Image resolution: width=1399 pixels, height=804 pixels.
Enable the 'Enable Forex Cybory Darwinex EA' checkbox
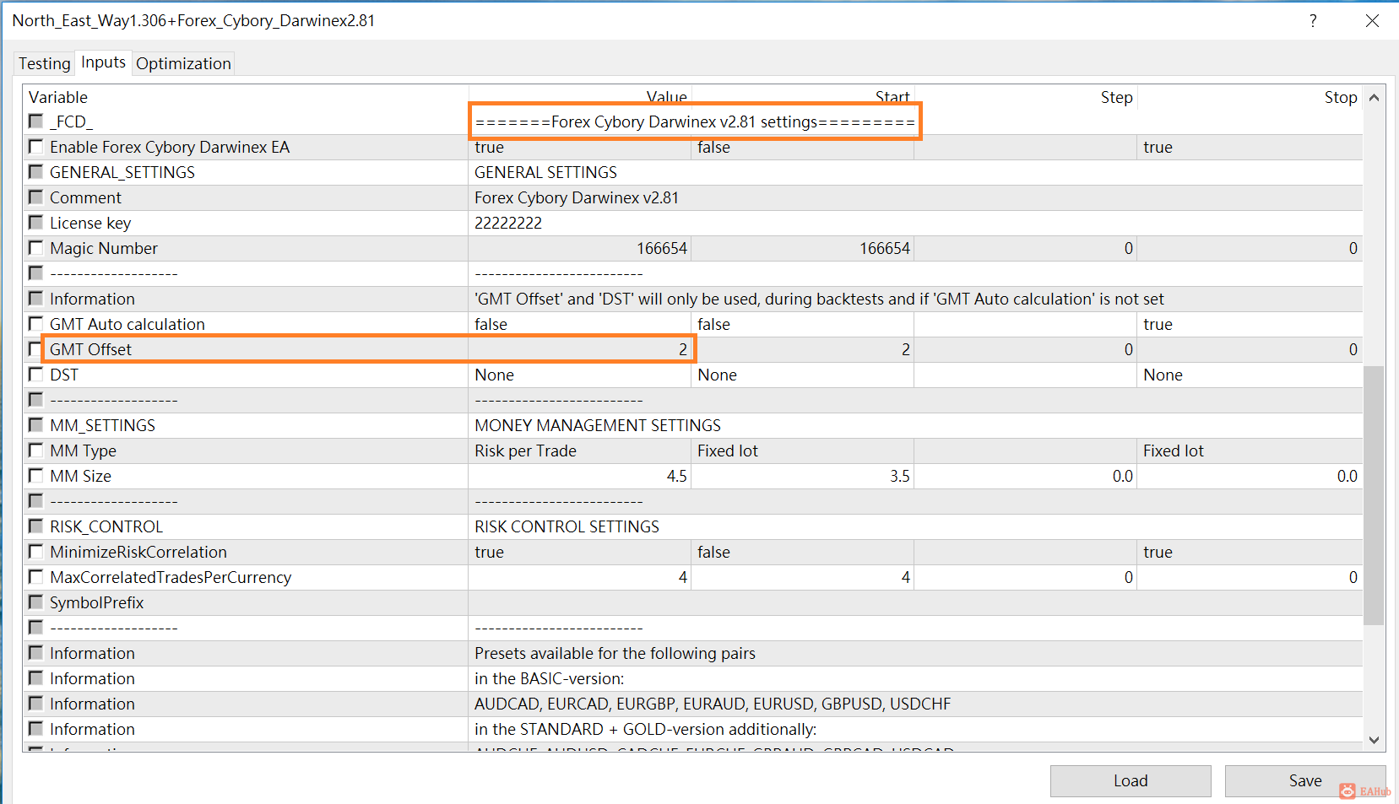[35, 147]
